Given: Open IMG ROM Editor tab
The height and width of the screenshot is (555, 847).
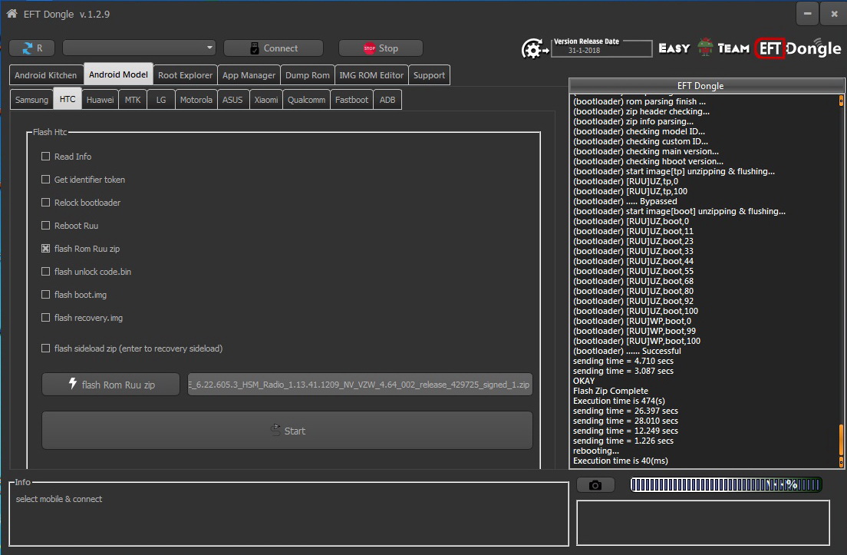Looking at the screenshot, I should click(371, 75).
